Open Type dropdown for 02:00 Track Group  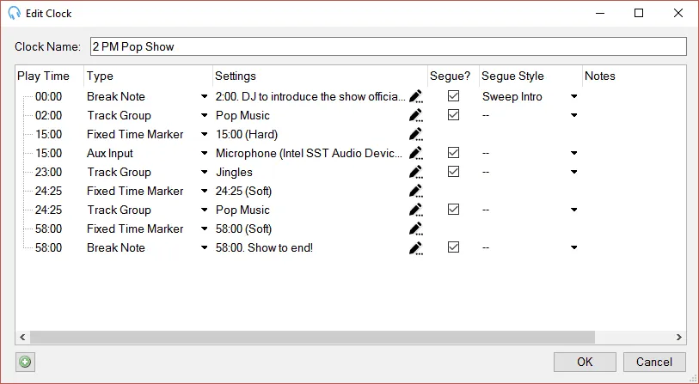pyautogui.click(x=204, y=115)
